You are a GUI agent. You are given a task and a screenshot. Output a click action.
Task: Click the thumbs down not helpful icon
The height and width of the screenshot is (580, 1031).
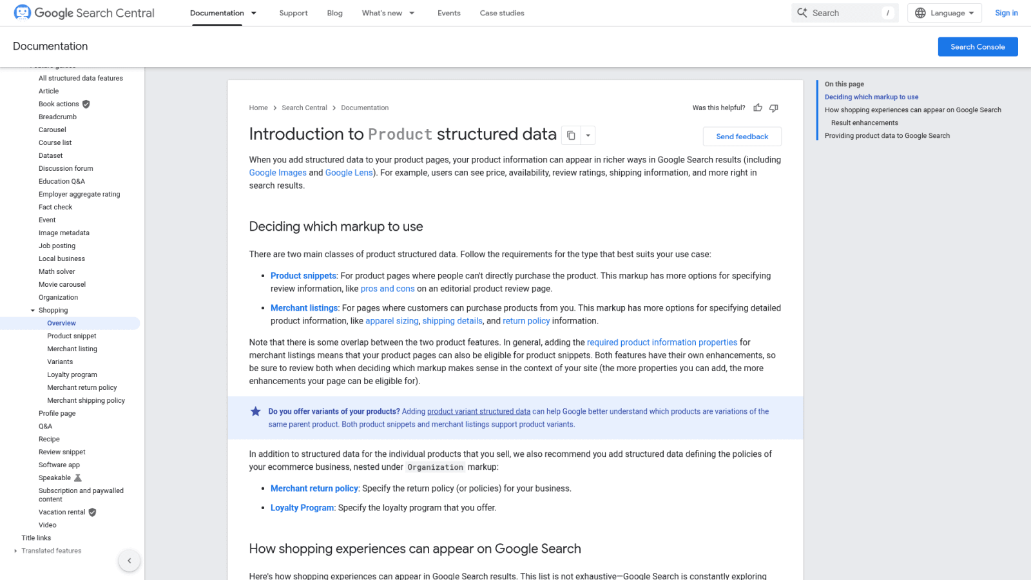774,108
